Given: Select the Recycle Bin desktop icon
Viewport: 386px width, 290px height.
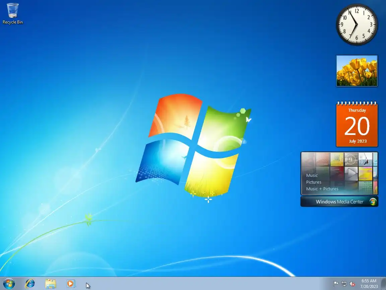Looking at the screenshot, I should [x=12, y=13].
